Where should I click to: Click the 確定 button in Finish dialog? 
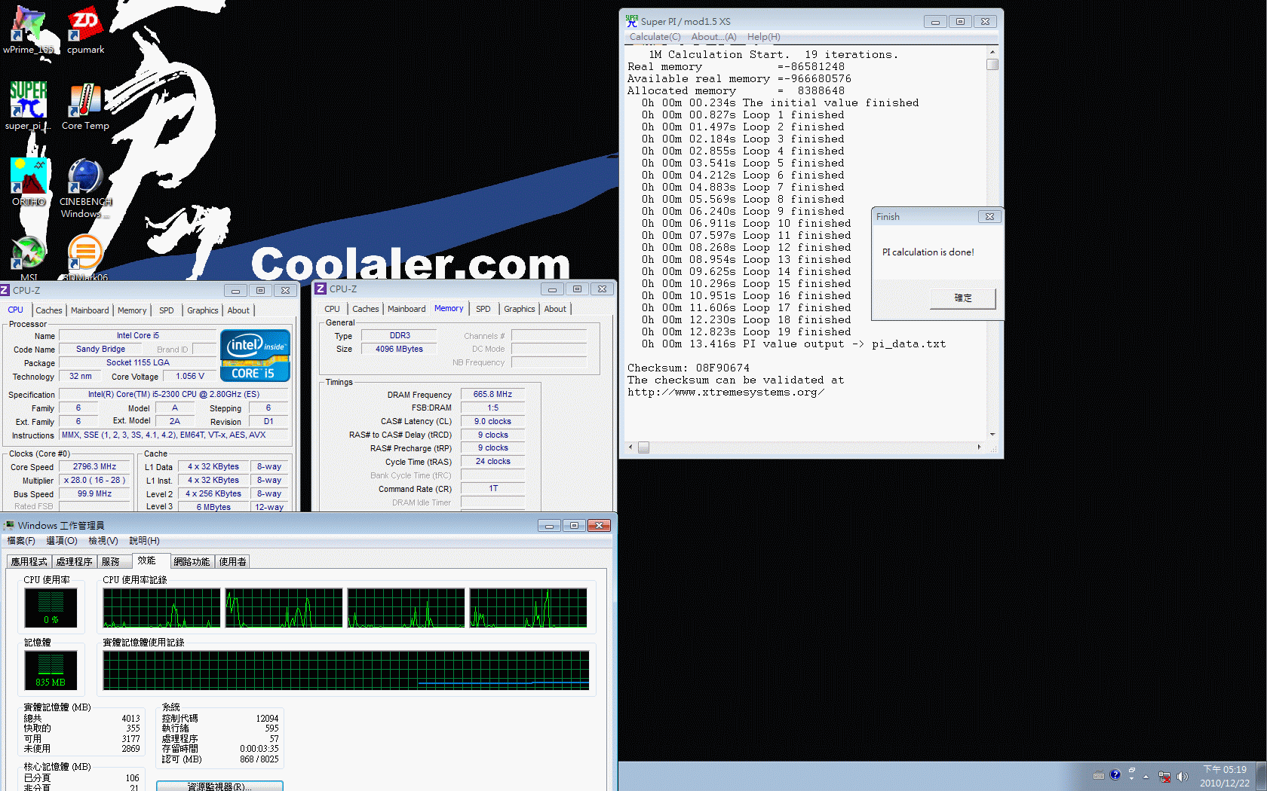[963, 298]
